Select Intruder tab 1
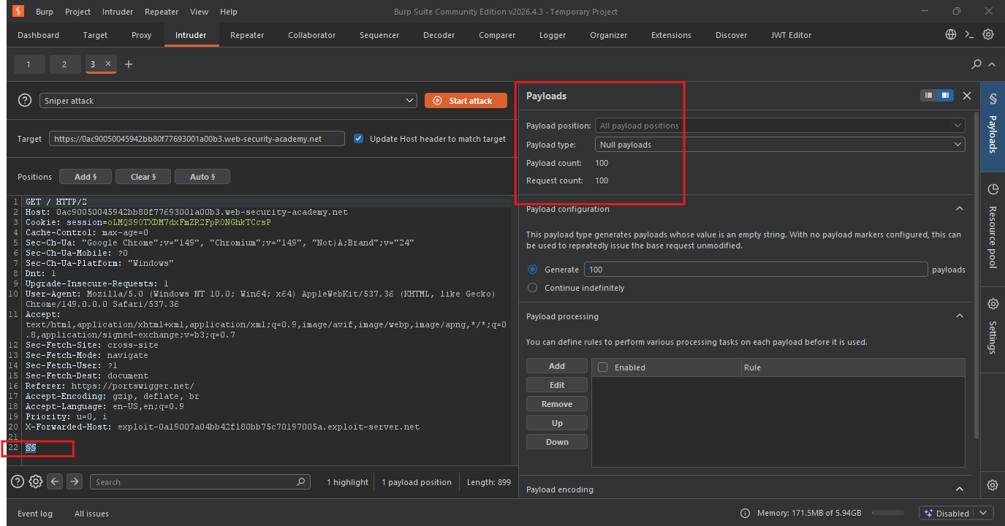 point(29,64)
